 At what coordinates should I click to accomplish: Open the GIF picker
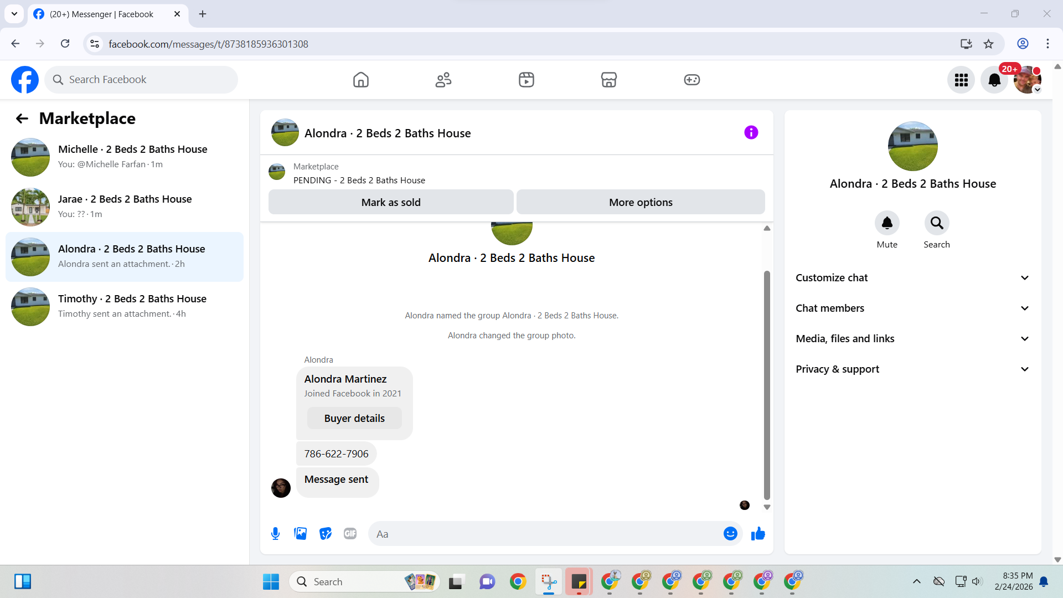pos(350,534)
